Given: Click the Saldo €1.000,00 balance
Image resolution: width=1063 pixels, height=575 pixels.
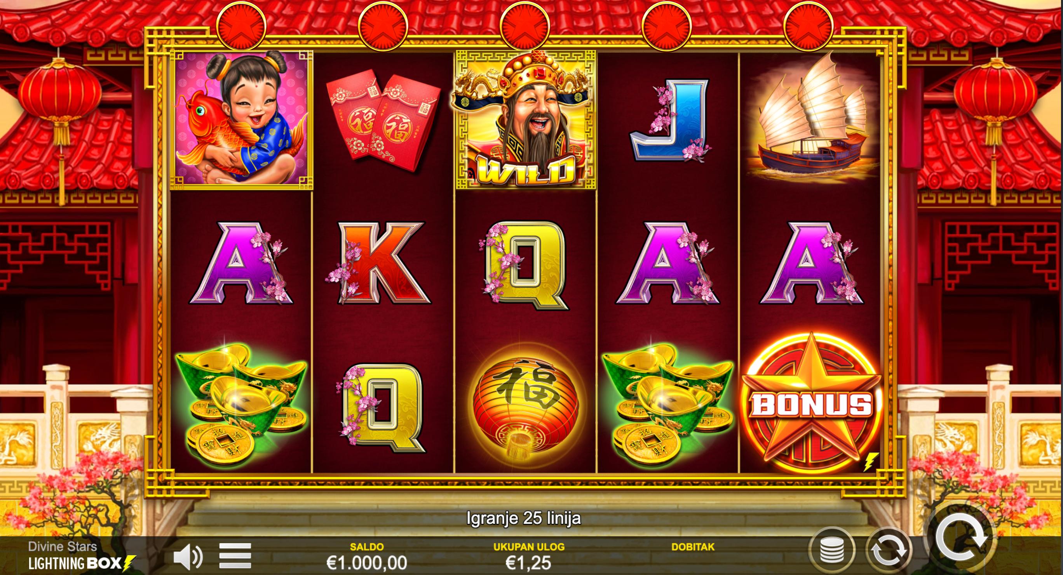Looking at the screenshot, I should (366, 563).
